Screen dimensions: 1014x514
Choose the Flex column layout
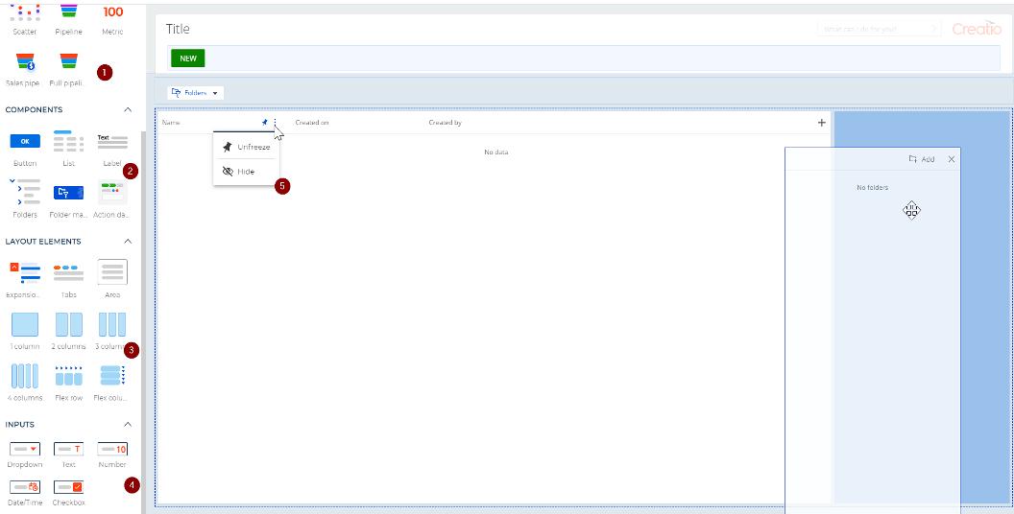click(112, 383)
